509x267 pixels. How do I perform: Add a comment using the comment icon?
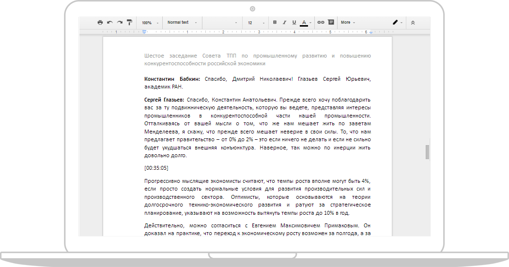tap(331, 22)
